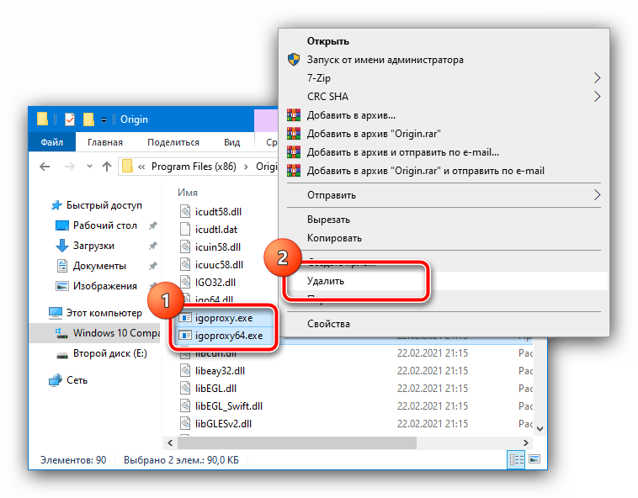
Task: Click the pin icon next to 'Загрузки'
Action: tap(153, 246)
